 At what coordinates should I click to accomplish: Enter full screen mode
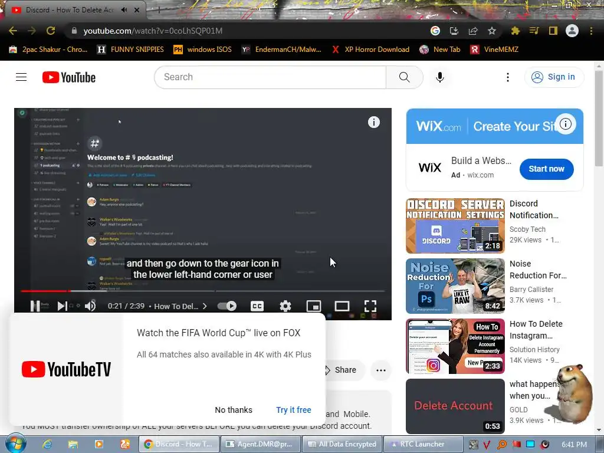tap(370, 306)
